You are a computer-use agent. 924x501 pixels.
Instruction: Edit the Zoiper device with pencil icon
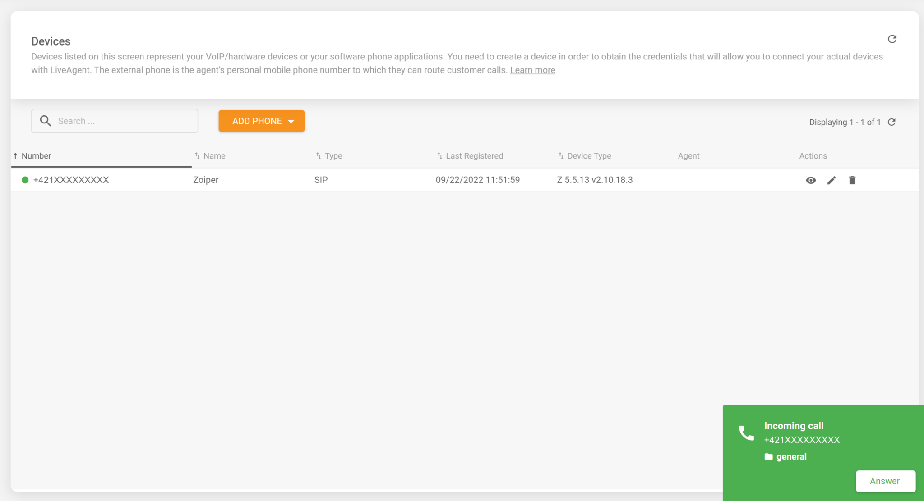832,180
